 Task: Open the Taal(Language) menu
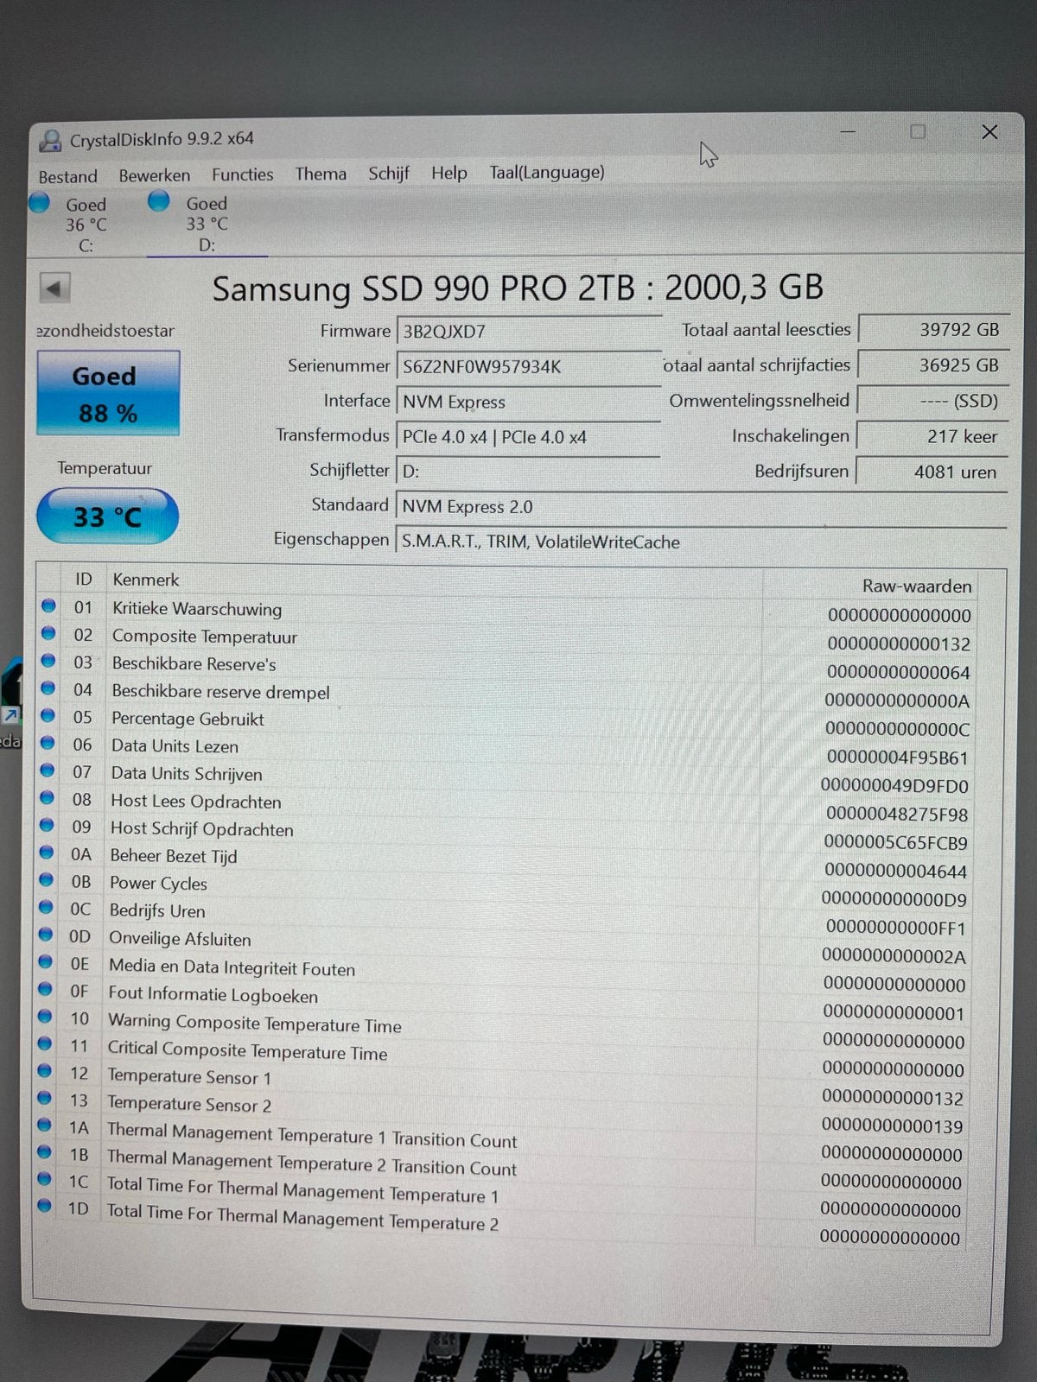(547, 172)
